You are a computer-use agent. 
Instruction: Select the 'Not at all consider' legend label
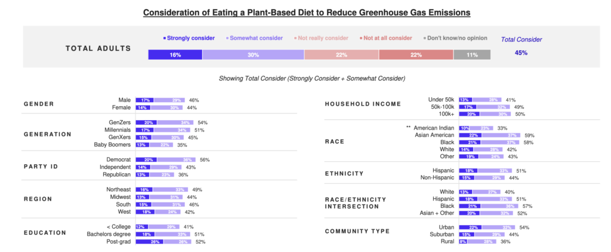tap(387, 38)
